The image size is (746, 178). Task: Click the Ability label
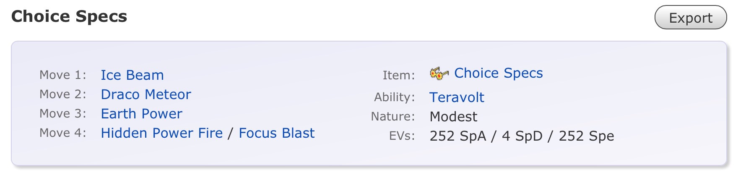(x=394, y=97)
